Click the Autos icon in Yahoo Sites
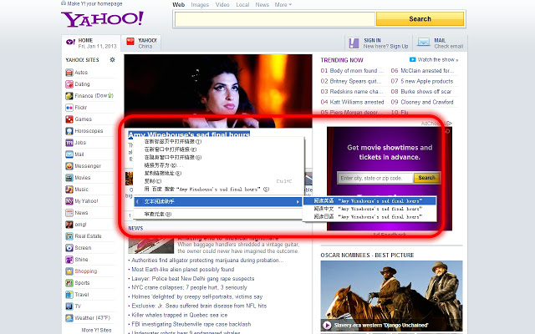 tap(69, 73)
